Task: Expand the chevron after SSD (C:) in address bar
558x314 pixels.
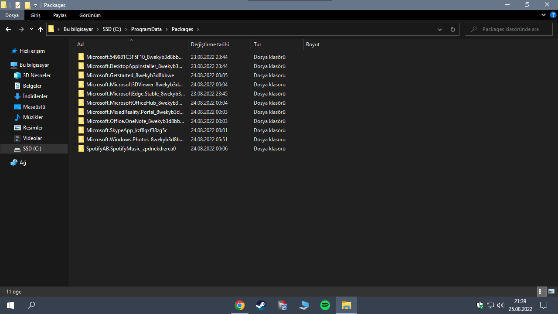Action: [x=126, y=29]
